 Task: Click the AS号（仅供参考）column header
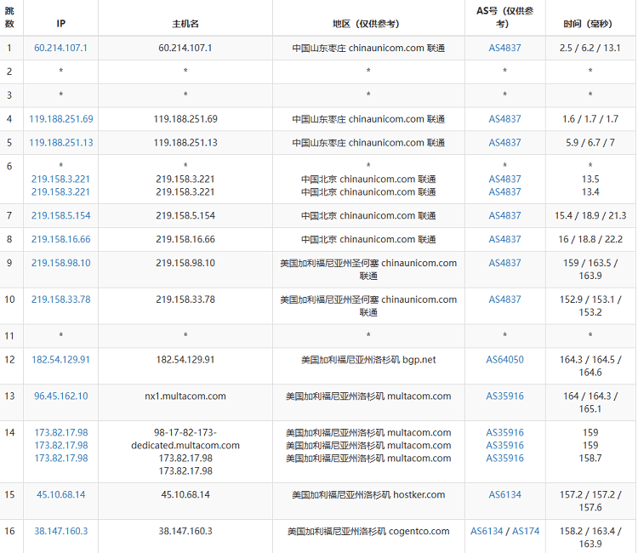pyautogui.click(x=505, y=18)
